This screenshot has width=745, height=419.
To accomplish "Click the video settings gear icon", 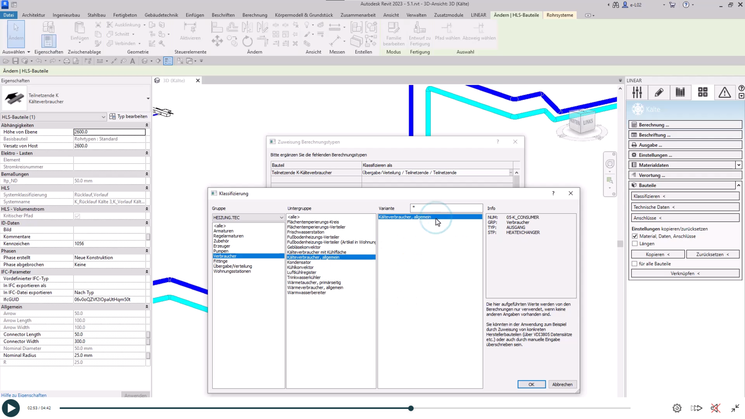I will coord(677,408).
